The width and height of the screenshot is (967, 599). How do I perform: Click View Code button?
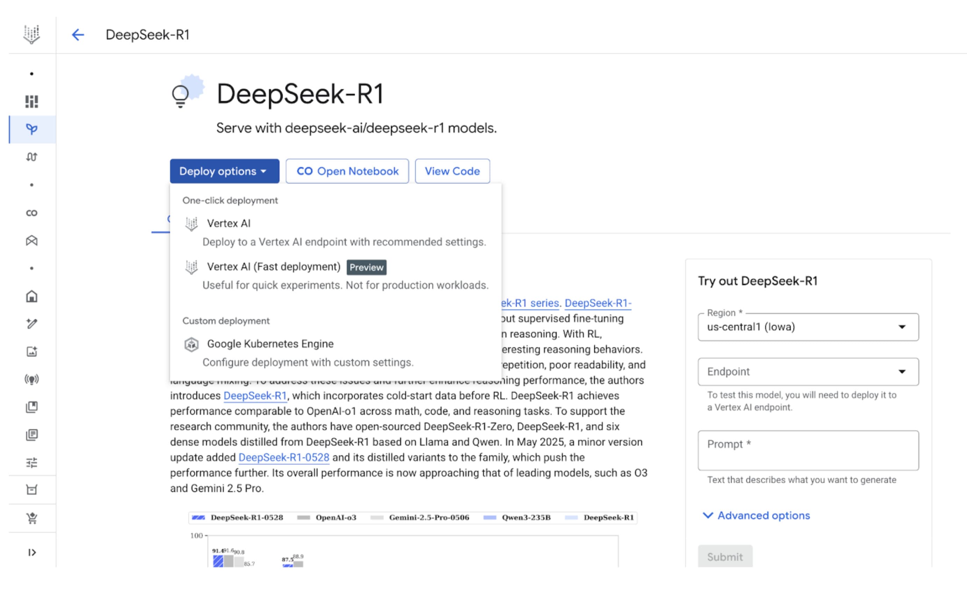(452, 171)
